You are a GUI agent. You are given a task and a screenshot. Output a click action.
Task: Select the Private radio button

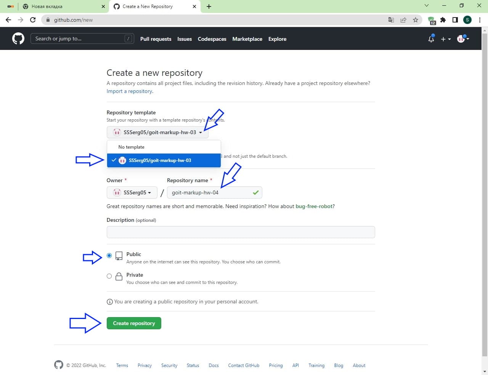click(109, 276)
